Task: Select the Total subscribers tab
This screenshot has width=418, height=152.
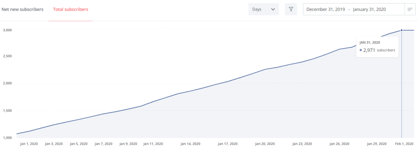Action: click(x=71, y=9)
